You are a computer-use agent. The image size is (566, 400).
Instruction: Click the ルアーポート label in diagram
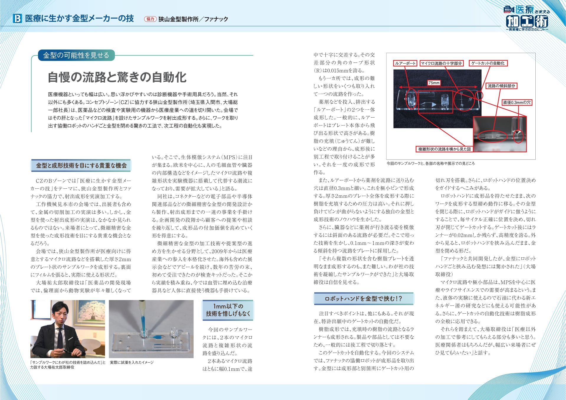tap(405, 63)
